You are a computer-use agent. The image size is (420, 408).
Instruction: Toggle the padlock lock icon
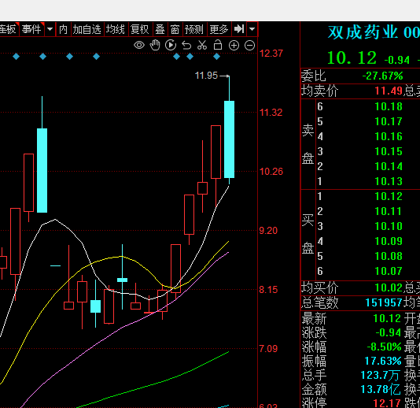pyautogui.click(x=218, y=45)
